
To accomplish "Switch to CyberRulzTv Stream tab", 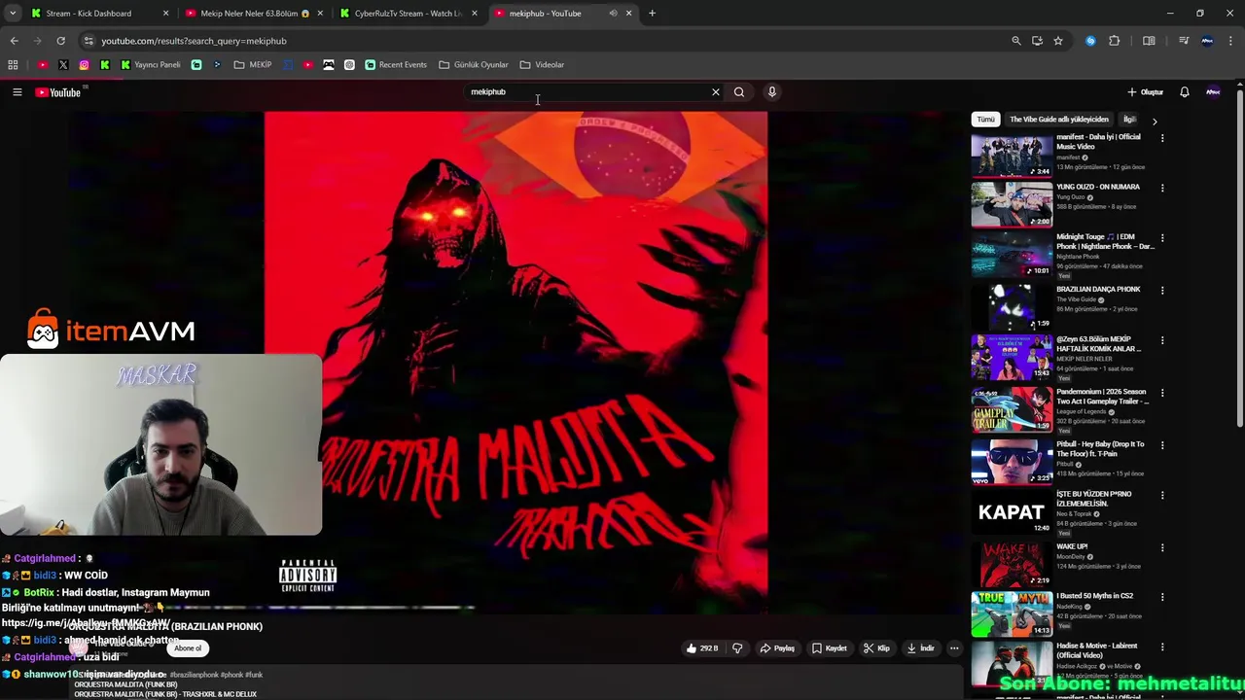I will 408,14.
